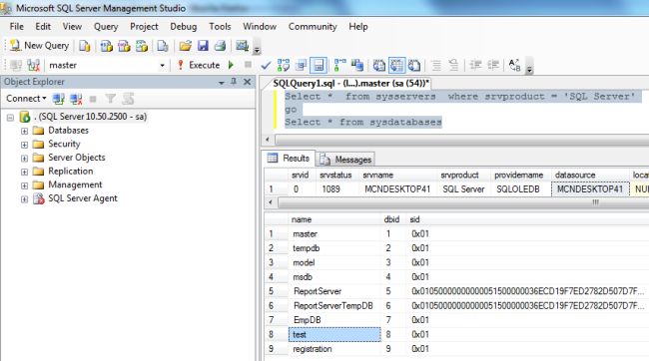Toggle Include Client Statistics
The height and width of the screenshot is (361, 649).
[357, 65]
